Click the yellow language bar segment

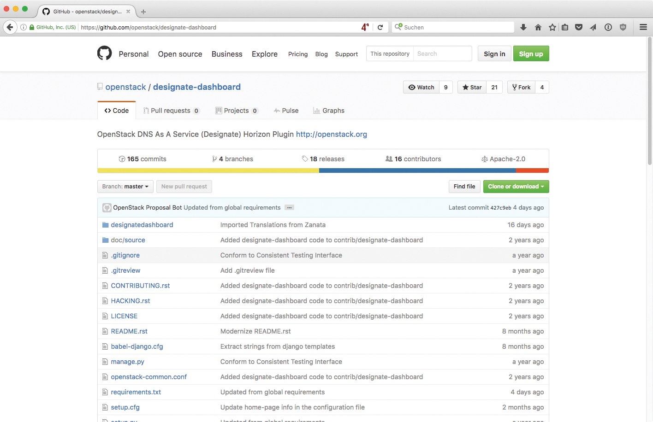pos(208,170)
